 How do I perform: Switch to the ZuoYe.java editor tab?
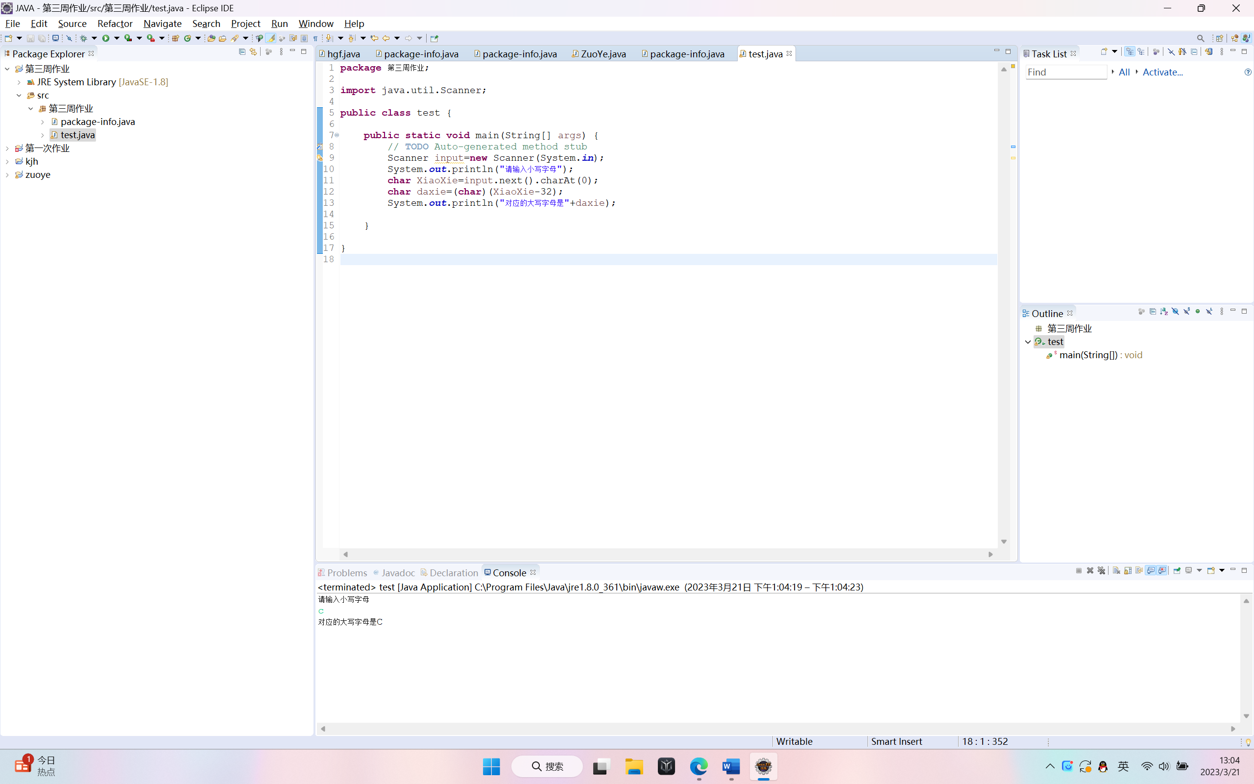603,54
